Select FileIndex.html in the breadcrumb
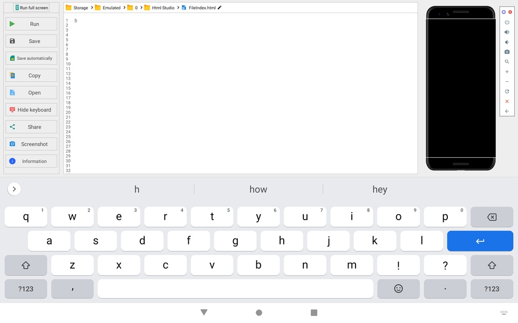This screenshot has height=323, width=518. (199, 8)
